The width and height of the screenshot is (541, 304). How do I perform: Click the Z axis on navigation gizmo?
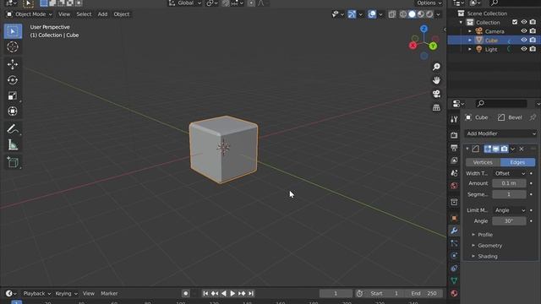click(424, 29)
